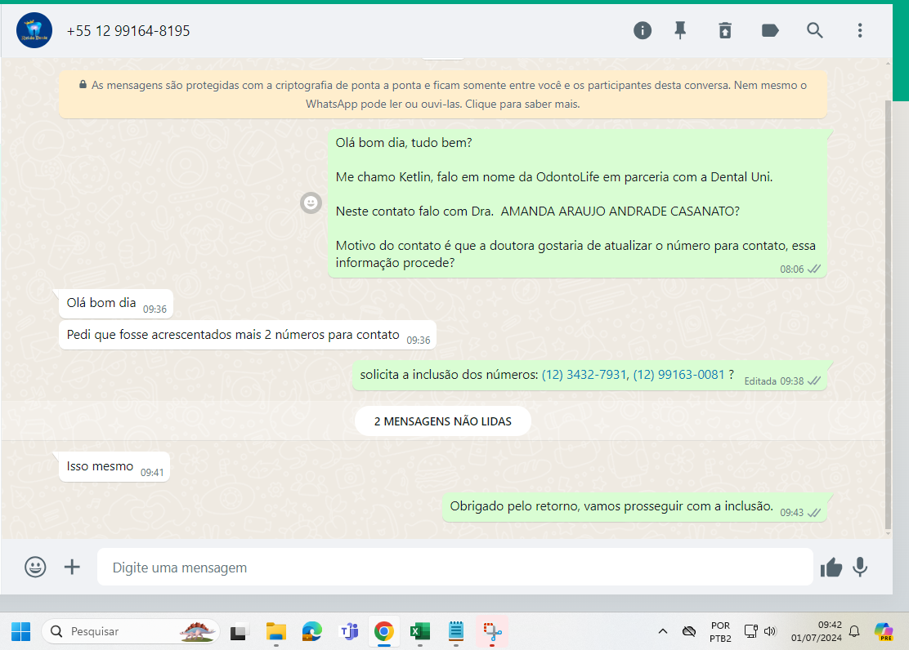Add a label with the tag icon
909x650 pixels.
(x=770, y=30)
